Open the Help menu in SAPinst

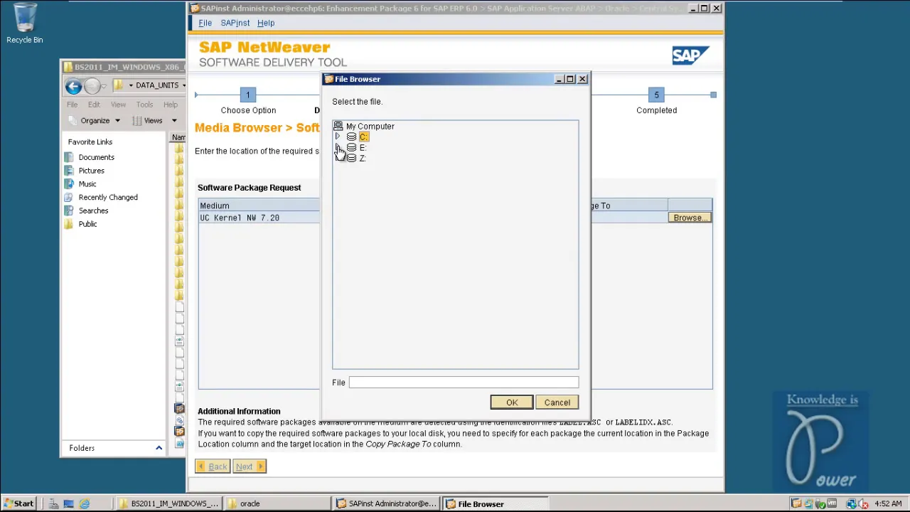(x=266, y=23)
